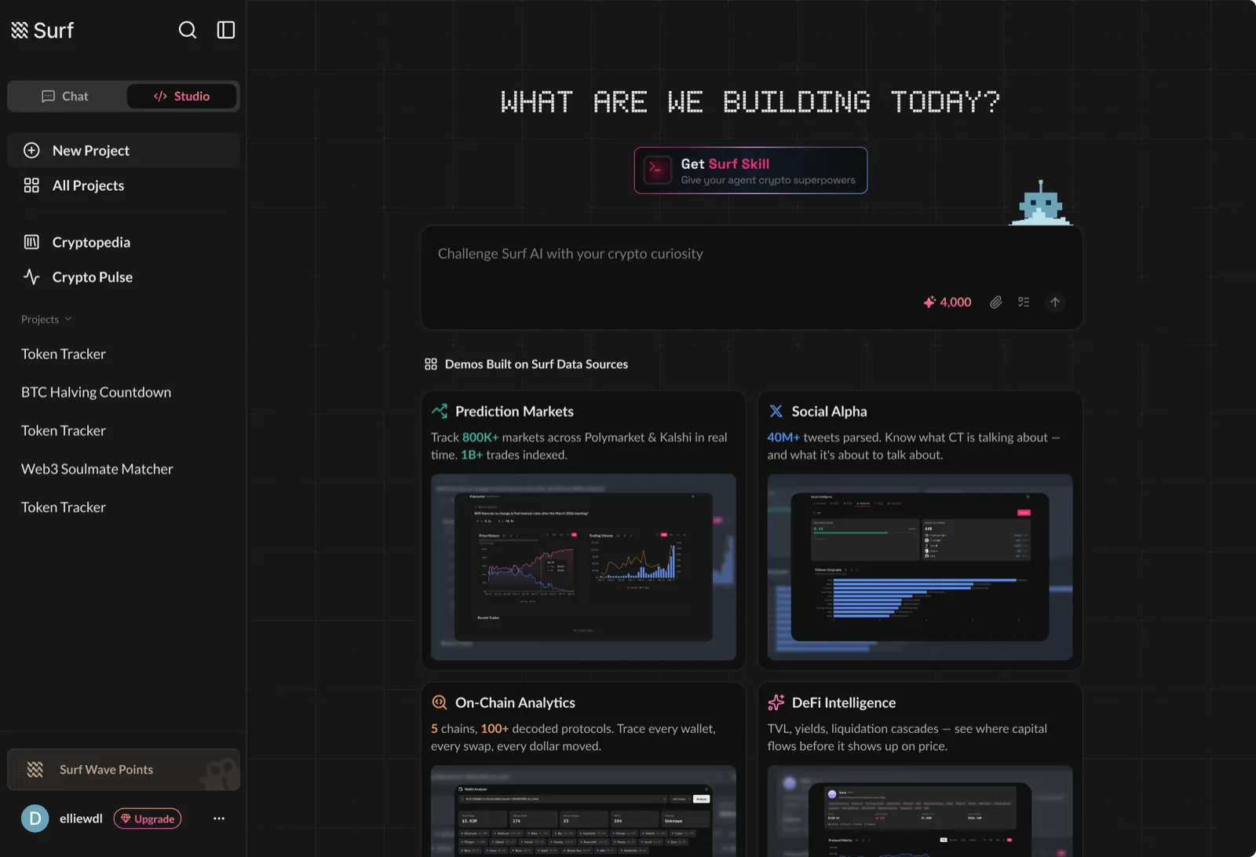1256x857 pixels.
Task: Click the X icon on Social Alpha
Action: click(776, 411)
